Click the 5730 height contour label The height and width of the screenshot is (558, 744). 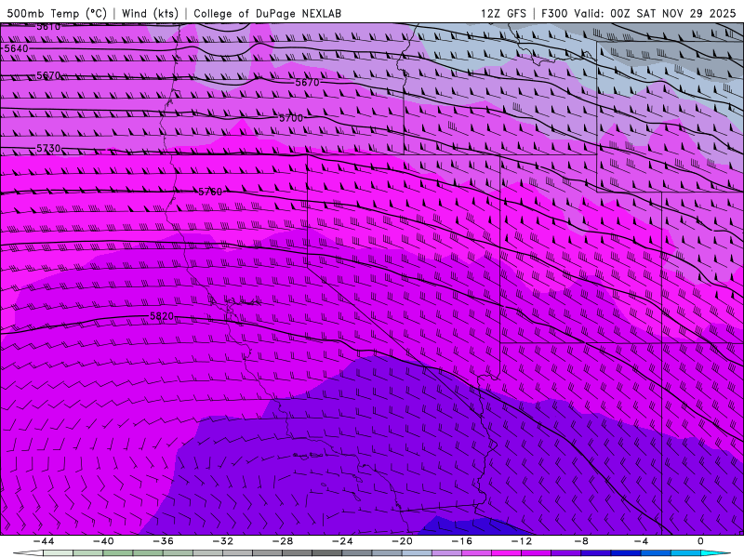click(x=48, y=149)
